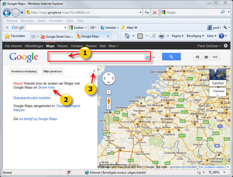Click the Routebeschrijving button

pyautogui.click(x=24, y=71)
